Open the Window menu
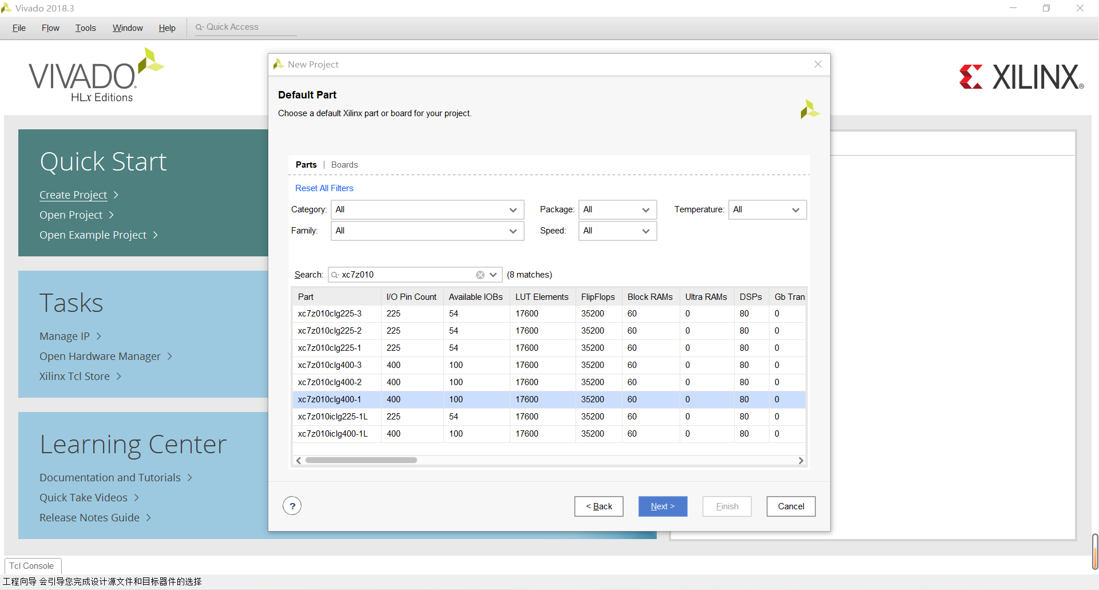This screenshot has height=590, width=1099. pyautogui.click(x=128, y=28)
